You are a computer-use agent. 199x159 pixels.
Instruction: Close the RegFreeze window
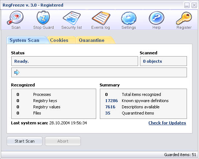click(194, 5)
